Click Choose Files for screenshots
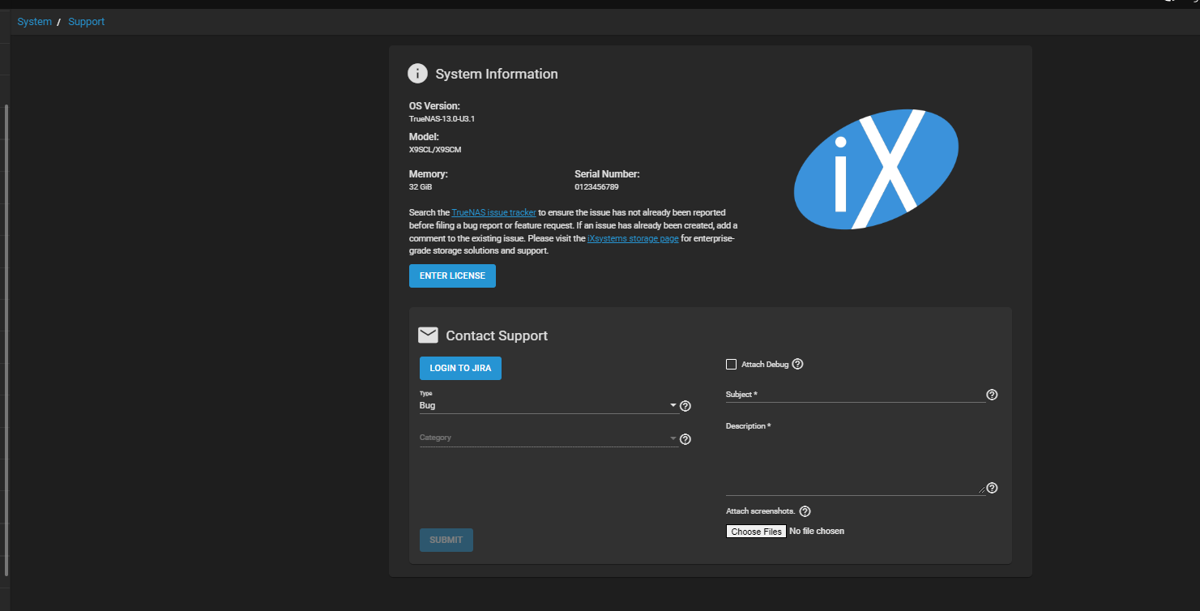Image resolution: width=1200 pixels, height=611 pixels. (x=756, y=532)
